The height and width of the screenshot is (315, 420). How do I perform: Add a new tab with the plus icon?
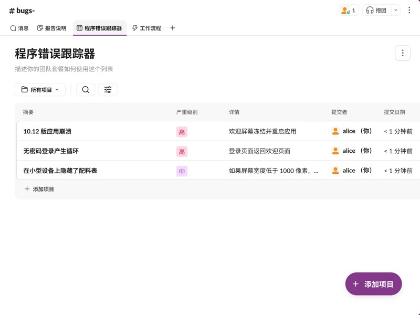pyautogui.click(x=172, y=28)
